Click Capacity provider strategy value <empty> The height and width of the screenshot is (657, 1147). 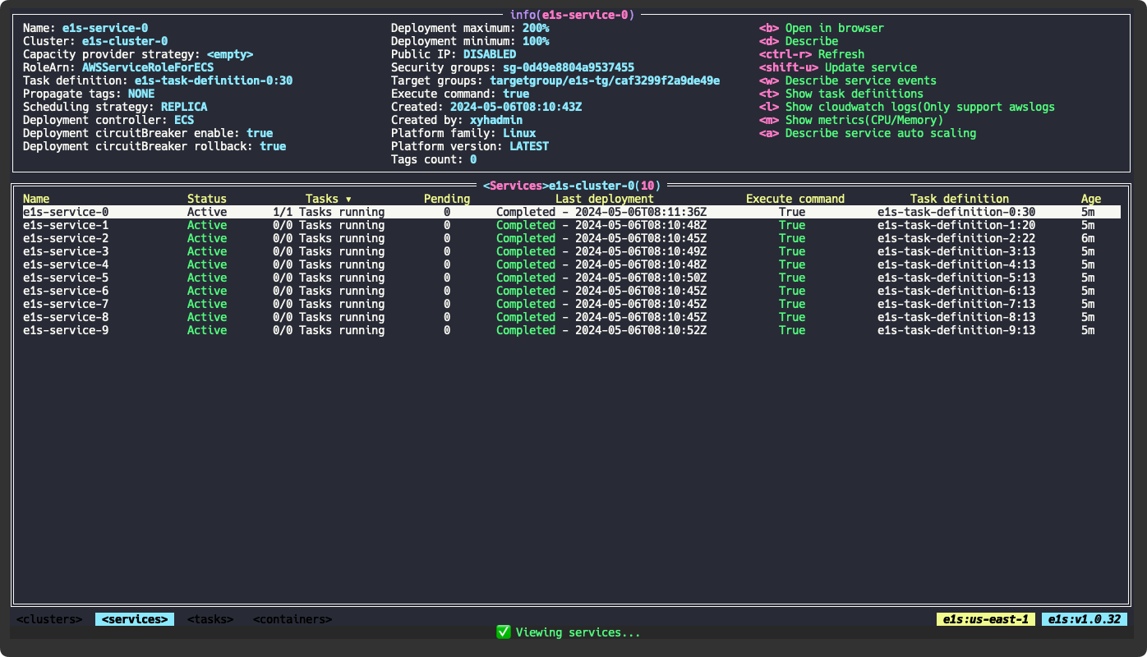pos(230,54)
